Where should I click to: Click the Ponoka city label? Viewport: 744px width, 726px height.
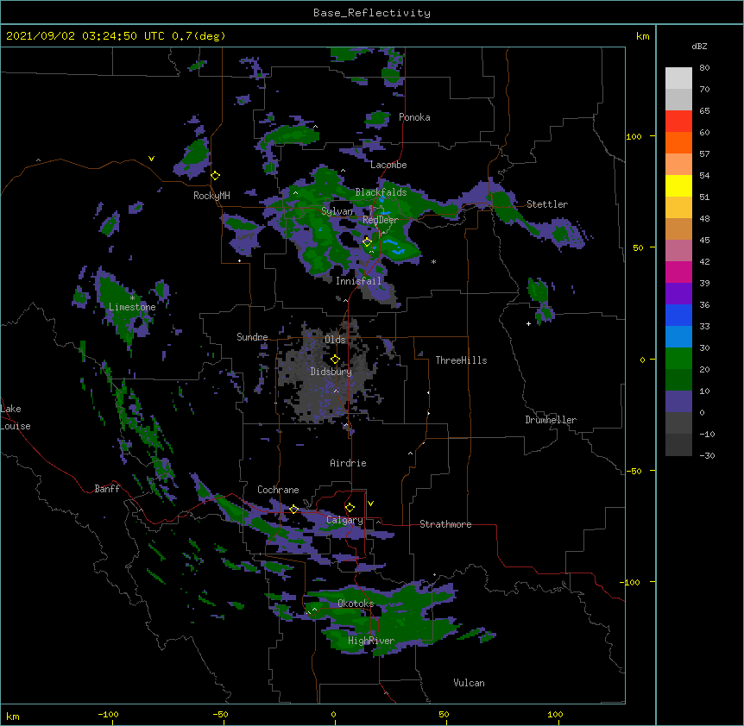click(x=414, y=117)
